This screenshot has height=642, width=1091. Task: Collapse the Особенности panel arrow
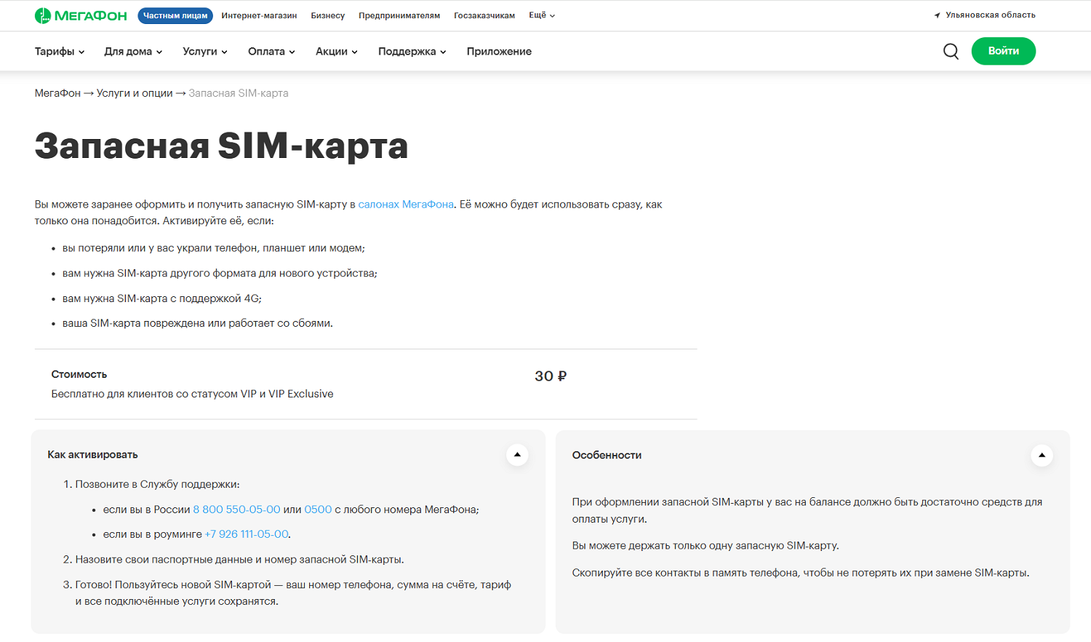pyautogui.click(x=1042, y=456)
